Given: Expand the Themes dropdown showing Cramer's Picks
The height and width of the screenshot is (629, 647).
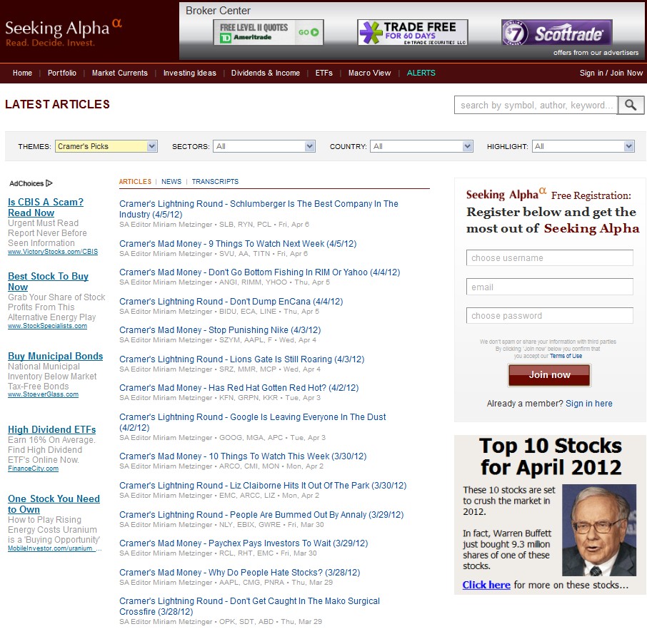Looking at the screenshot, I should click(x=106, y=146).
